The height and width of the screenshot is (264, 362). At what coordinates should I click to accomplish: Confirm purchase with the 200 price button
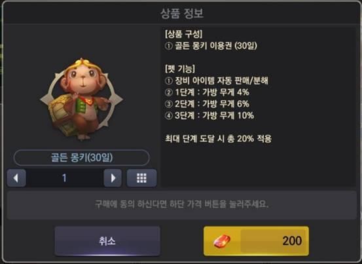pyautogui.click(x=256, y=241)
